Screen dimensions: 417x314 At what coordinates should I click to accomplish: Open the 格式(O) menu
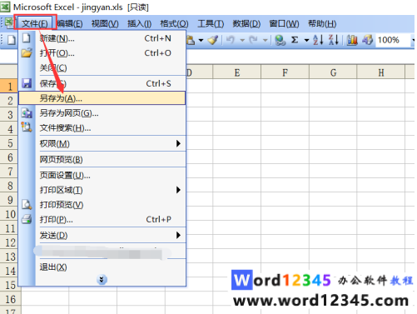click(x=174, y=23)
